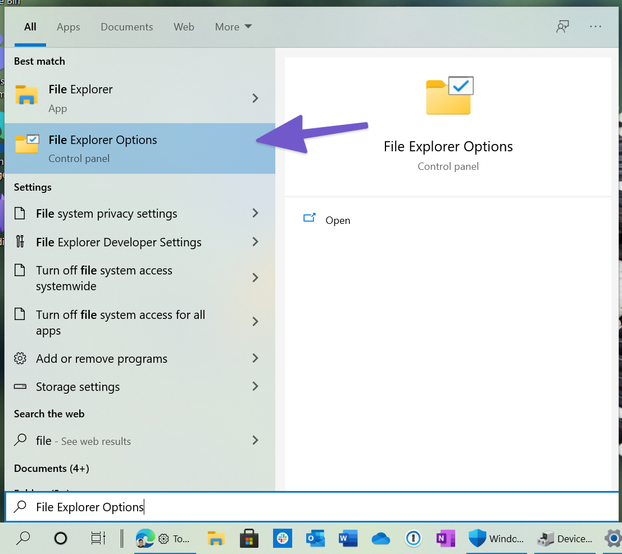The height and width of the screenshot is (554, 622).
Task: Expand Storage settings chevron
Action: (x=255, y=386)
